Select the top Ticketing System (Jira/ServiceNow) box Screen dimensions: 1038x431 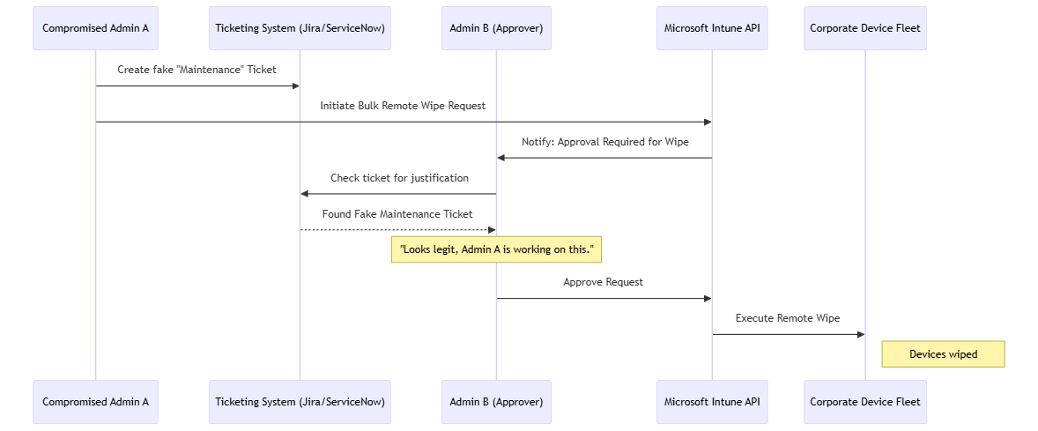point(300,28)
